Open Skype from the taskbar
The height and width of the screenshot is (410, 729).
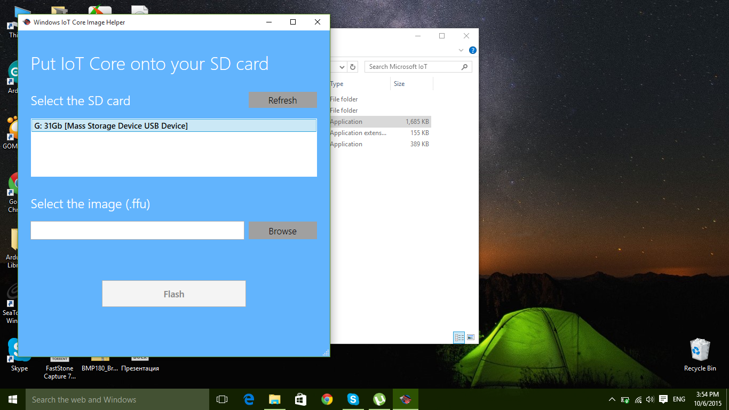pos(353,399)
